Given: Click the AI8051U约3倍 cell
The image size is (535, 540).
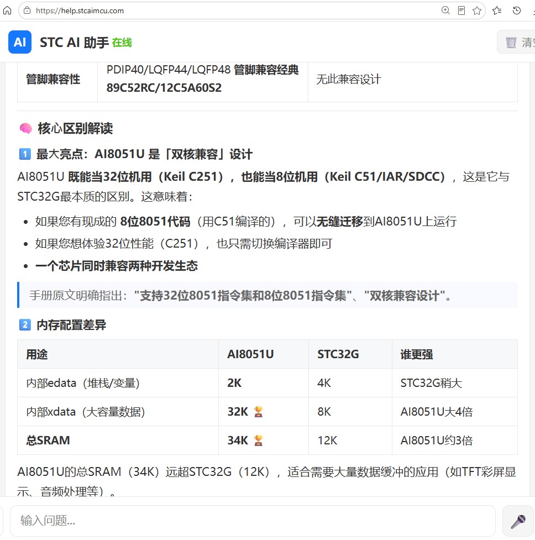Looking at the screenshot, I should point(455,440).
